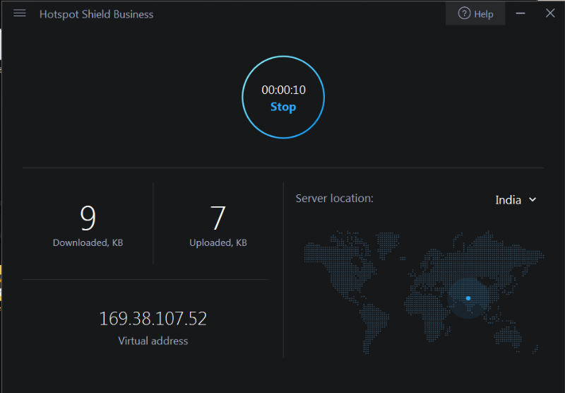Click the Downloaded, KB label
Image resolution: width=565 pixels, height=393 pixels.
88,242
